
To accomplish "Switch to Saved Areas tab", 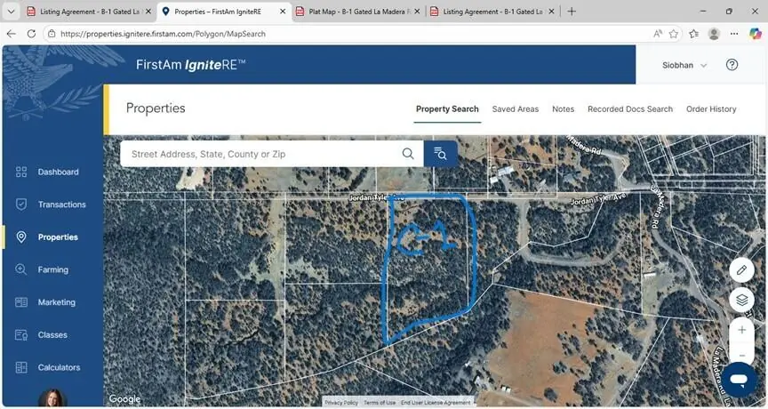I will coord(516,109).
